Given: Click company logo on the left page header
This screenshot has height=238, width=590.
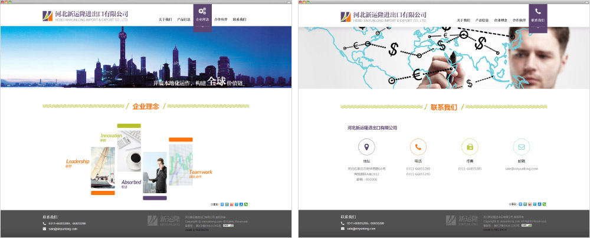Looking at the screenshot, I should tap(85, 16).
